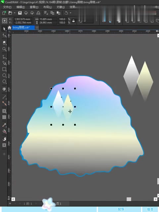Click the 组合 button
Screen dimensions: 159x212
[150, 209]
